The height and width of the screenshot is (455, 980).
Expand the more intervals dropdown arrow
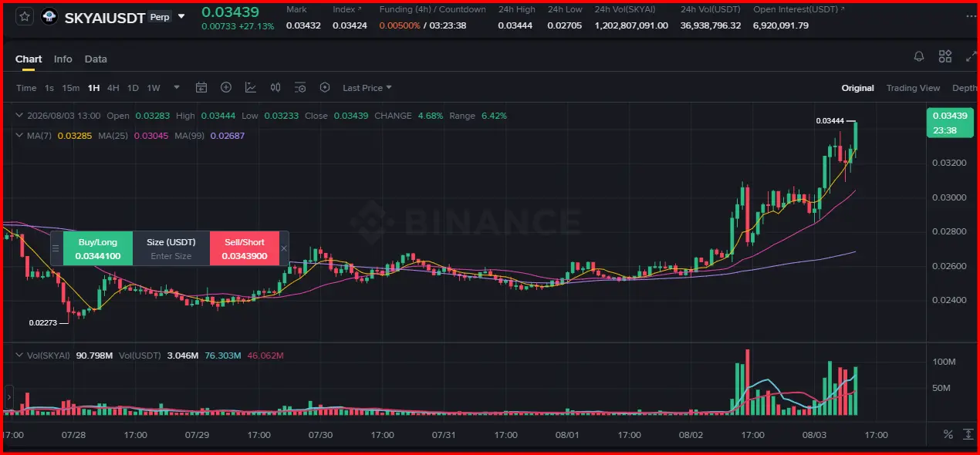tap(177, 87)
